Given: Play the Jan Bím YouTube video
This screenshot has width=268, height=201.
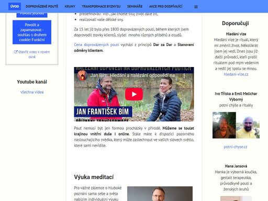Looking at the screenshot, I should (134, 94).
